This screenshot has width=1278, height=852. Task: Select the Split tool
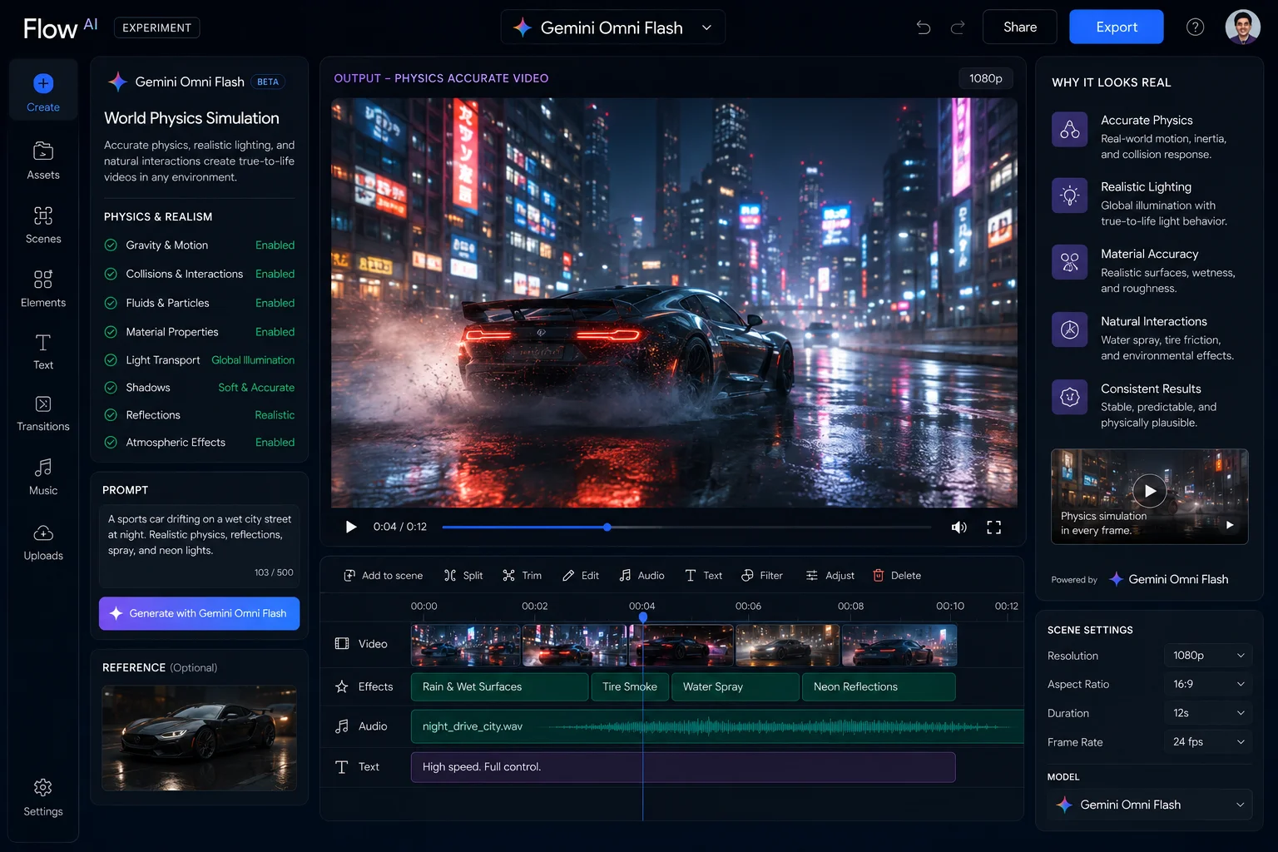[463, 576]
